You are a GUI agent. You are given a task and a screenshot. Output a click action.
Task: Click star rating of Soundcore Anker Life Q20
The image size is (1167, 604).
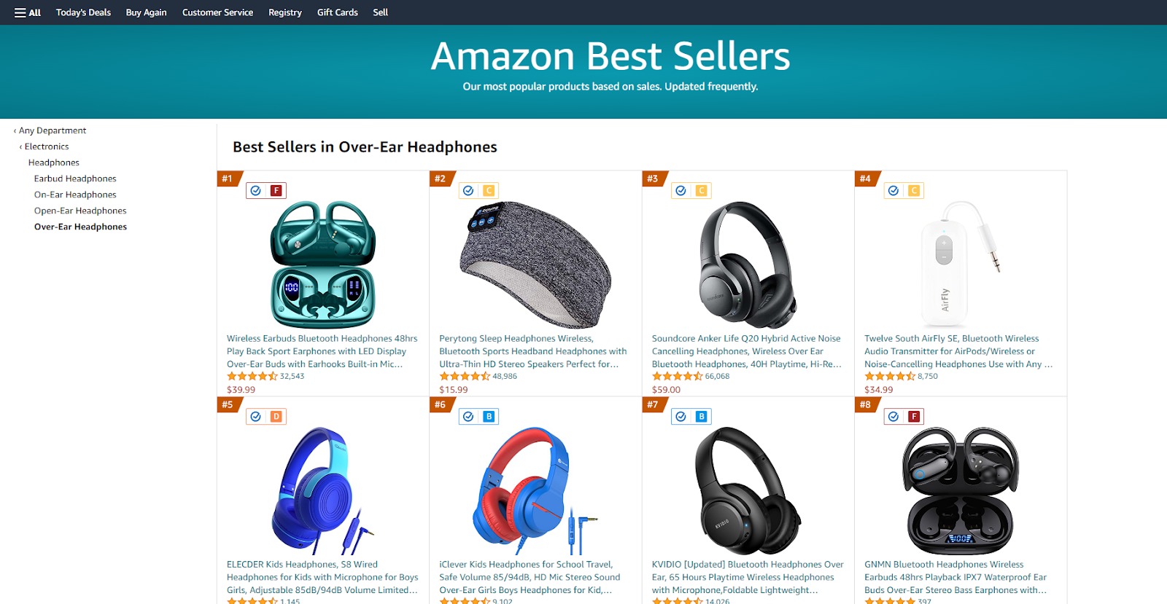tap(677, 377)
